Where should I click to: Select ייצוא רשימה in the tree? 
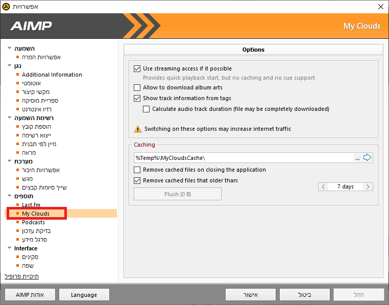point(36,135)
